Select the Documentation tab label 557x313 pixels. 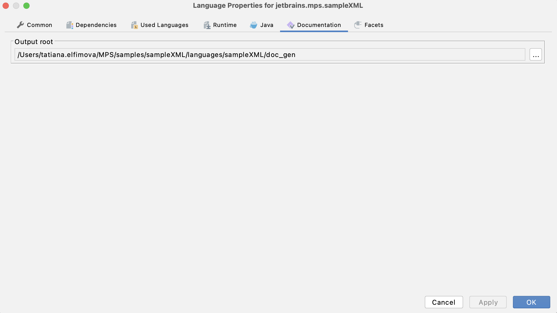[319, 25]
